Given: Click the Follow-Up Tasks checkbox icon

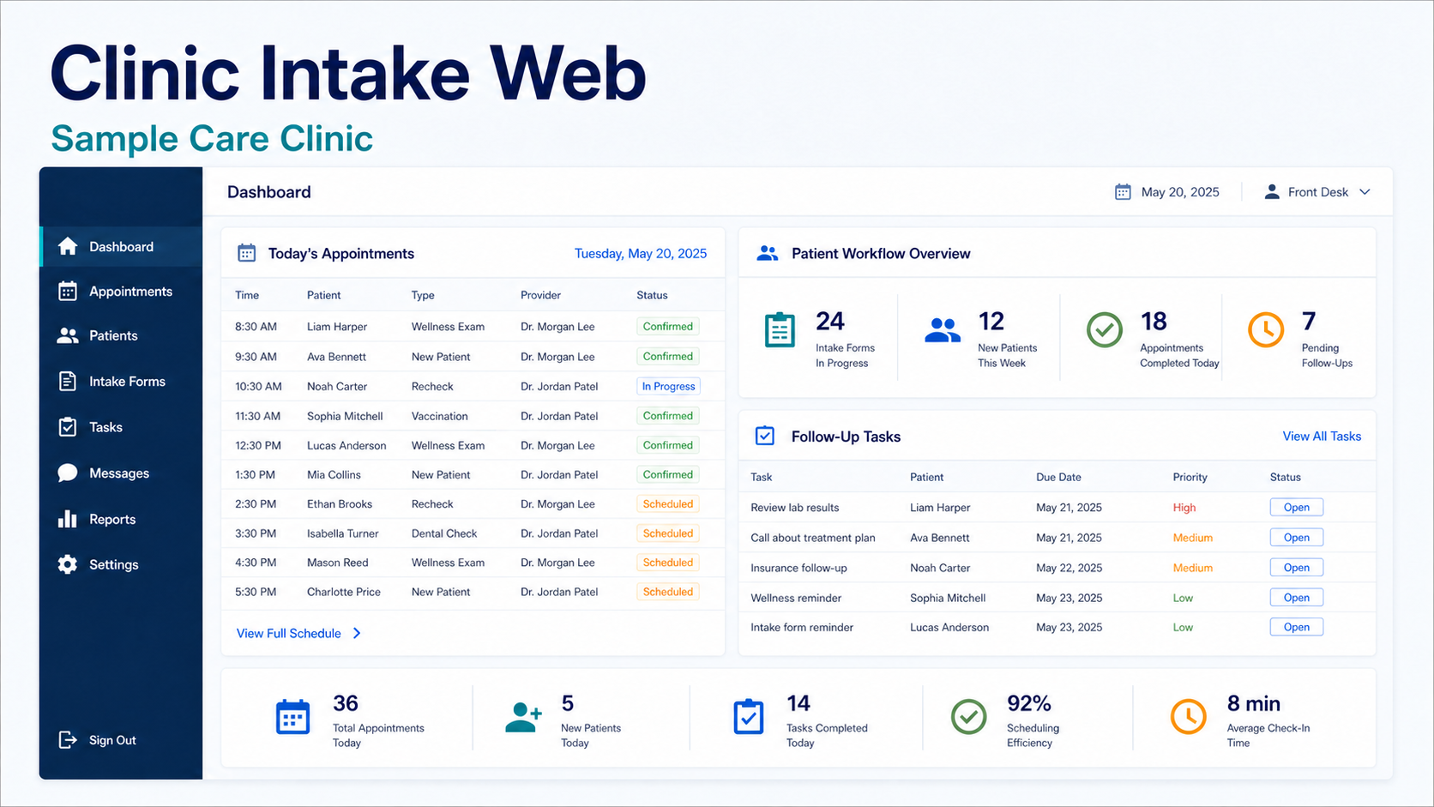Looking at the screenshot, I should tap(765, 437).
